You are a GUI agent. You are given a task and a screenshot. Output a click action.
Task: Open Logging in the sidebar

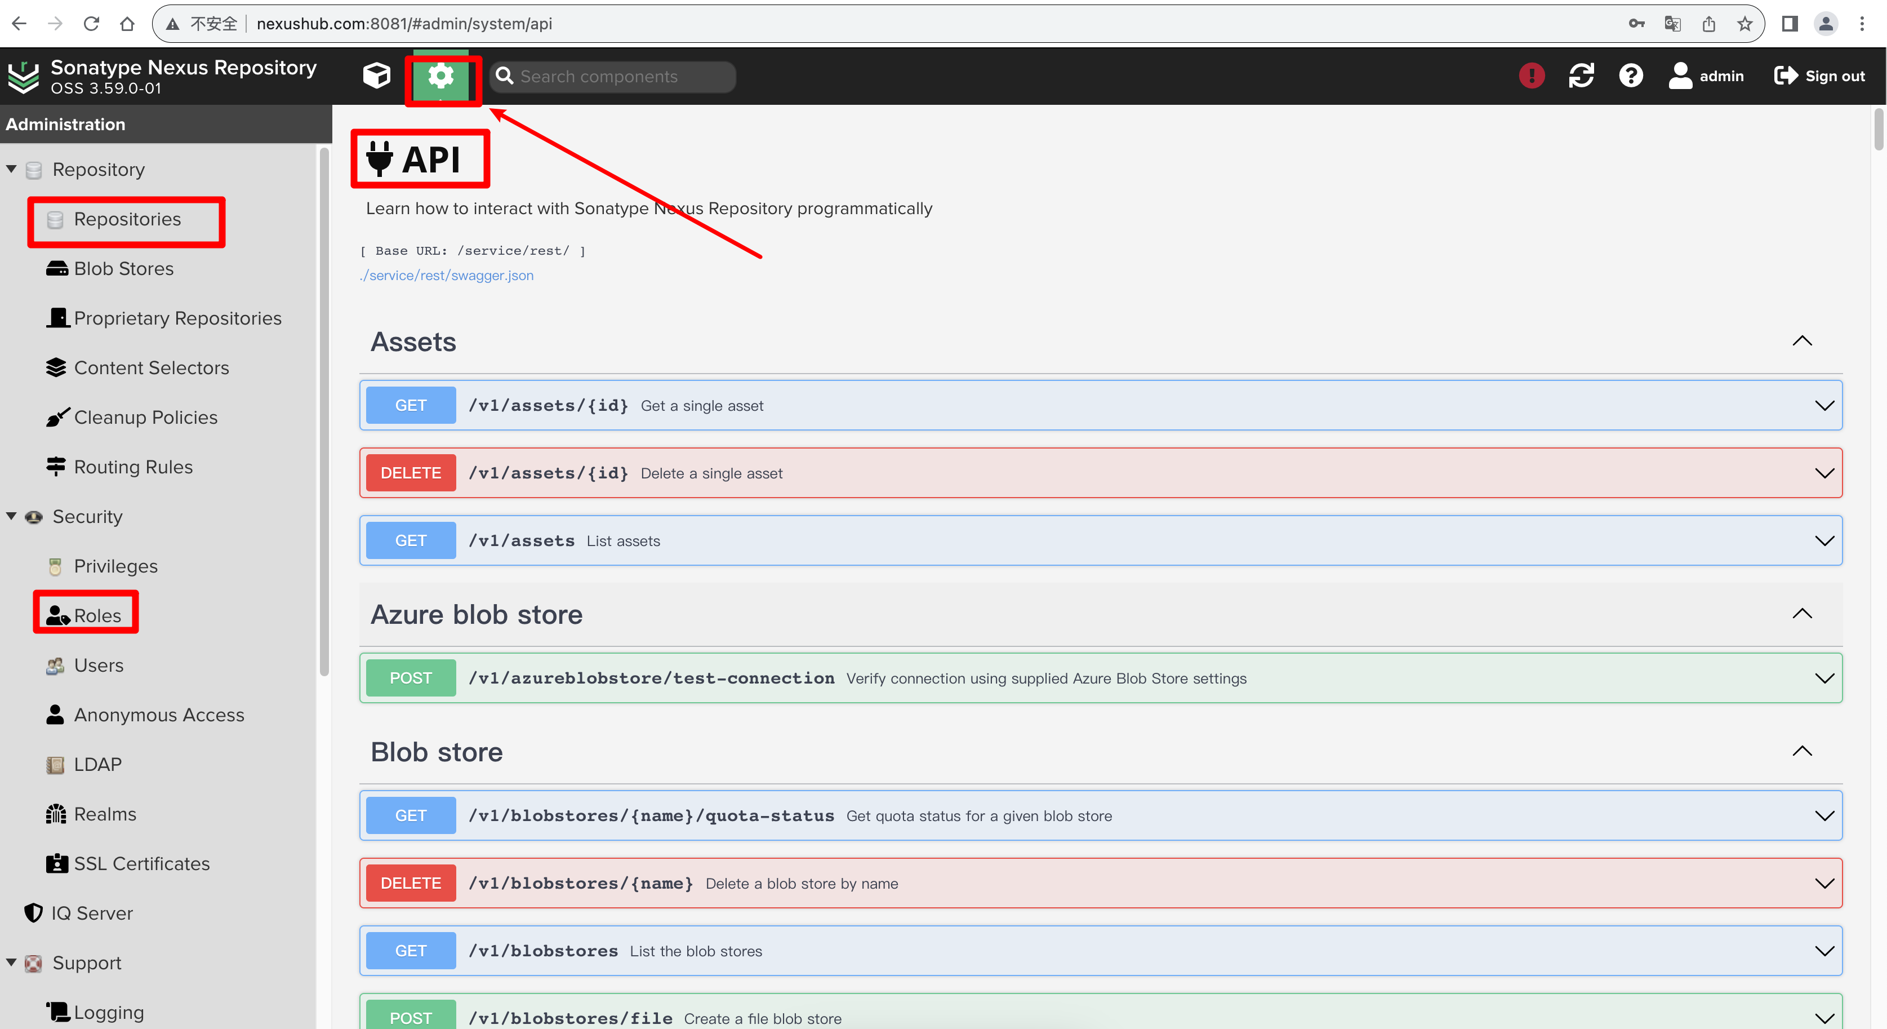(95, 1012)
